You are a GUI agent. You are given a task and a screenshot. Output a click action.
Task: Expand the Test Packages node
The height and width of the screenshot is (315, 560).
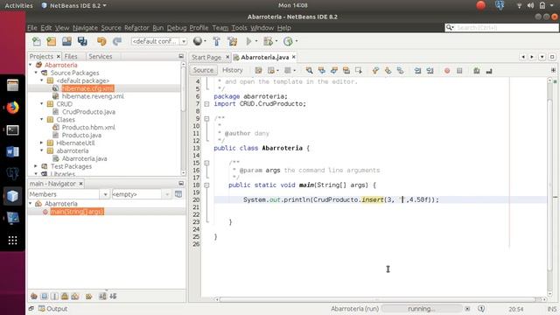(36, 166)
